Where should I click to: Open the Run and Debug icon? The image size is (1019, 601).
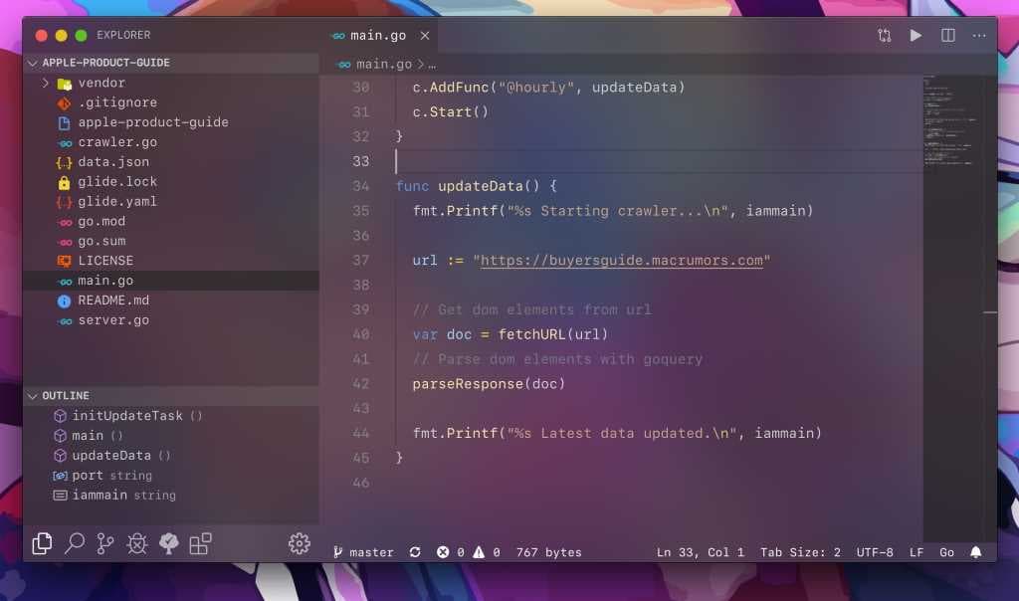[x=137, y=543]
